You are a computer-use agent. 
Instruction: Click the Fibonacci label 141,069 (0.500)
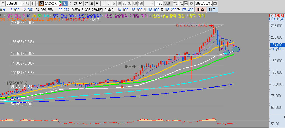pyautogui.click(x=22, y=63)
